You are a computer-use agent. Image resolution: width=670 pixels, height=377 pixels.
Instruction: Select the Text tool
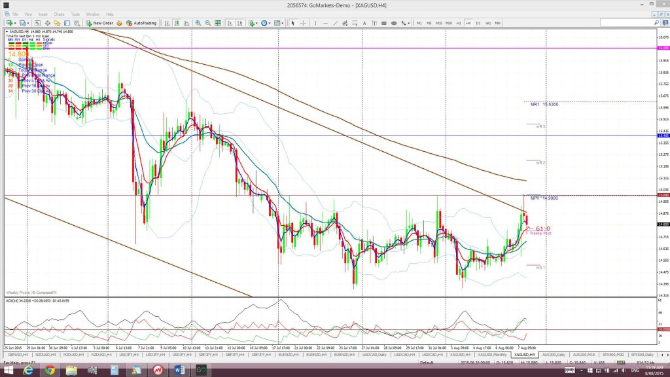[x=364, y=23]
